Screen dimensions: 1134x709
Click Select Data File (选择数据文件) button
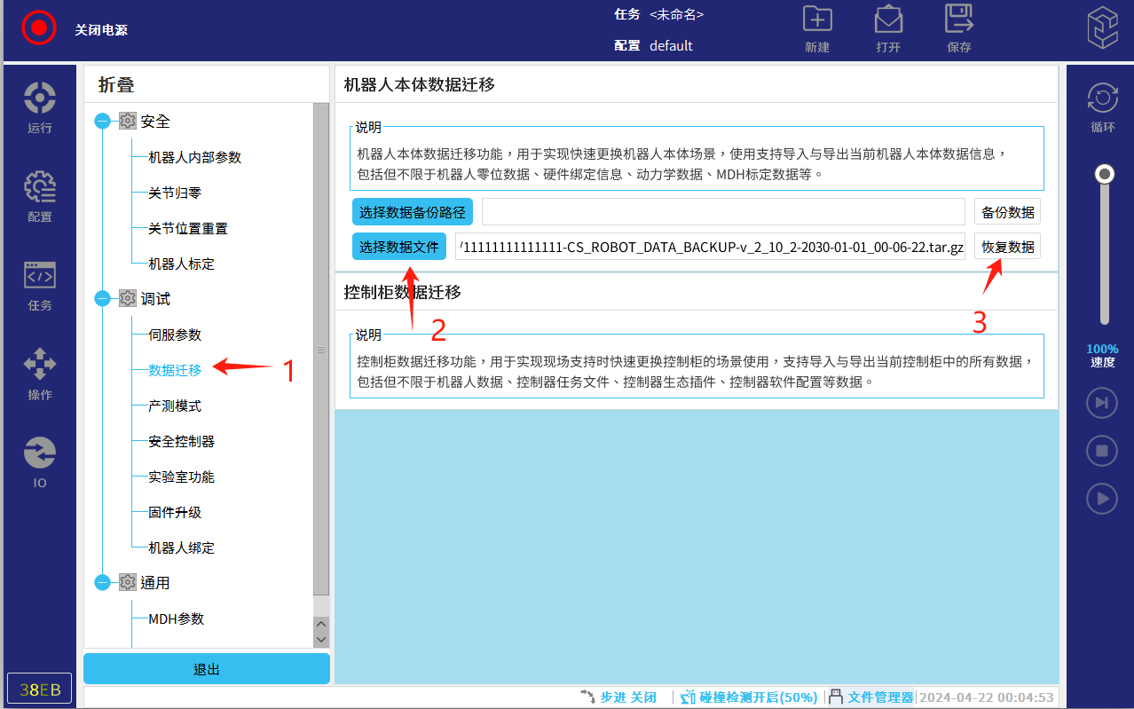point(398,247)
